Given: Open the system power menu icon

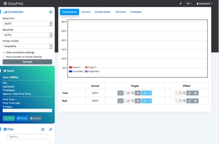Looking at the screenshot, I should point(189,4).
